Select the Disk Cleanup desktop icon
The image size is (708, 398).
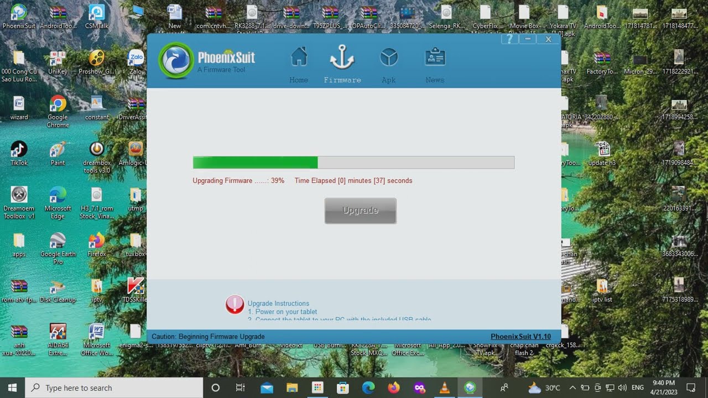point(58,291)
